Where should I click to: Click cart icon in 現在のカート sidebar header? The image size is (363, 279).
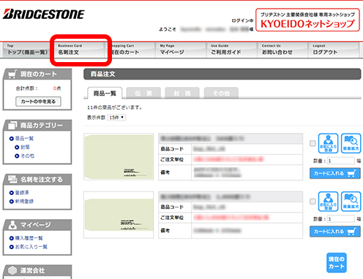(x=12, y=74)
